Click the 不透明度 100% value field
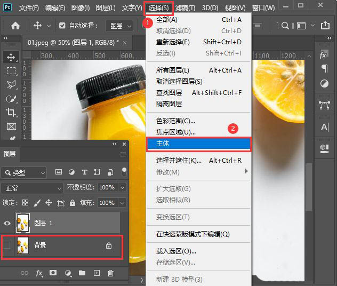The width and height of the screenshot is (337, 286). pos(107,187)
